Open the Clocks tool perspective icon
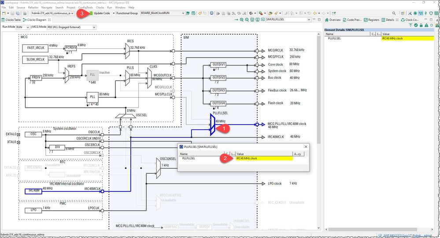 click(x=420, y=13)
